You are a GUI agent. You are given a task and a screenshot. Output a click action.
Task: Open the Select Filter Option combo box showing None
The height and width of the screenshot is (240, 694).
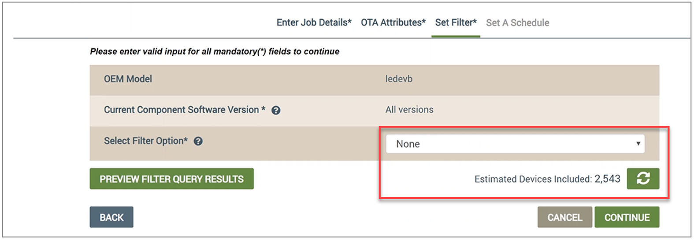point(515,144)
